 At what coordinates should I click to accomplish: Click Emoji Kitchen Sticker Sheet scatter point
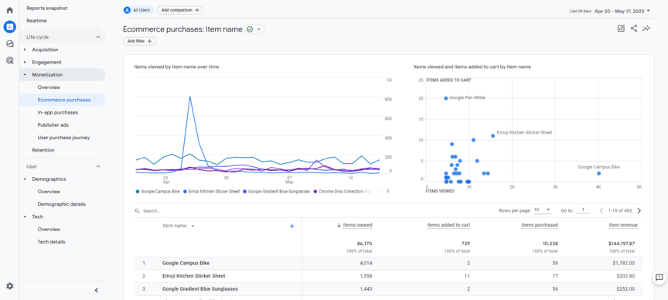click(x=493, y=136)
